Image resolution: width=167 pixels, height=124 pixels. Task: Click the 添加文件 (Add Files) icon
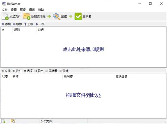click(x=5, y=16)
